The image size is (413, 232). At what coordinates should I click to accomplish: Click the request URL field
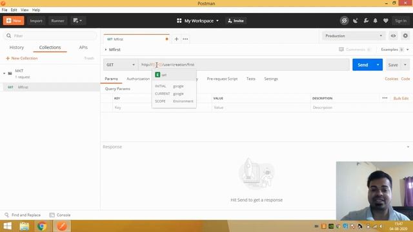[244, 64]
